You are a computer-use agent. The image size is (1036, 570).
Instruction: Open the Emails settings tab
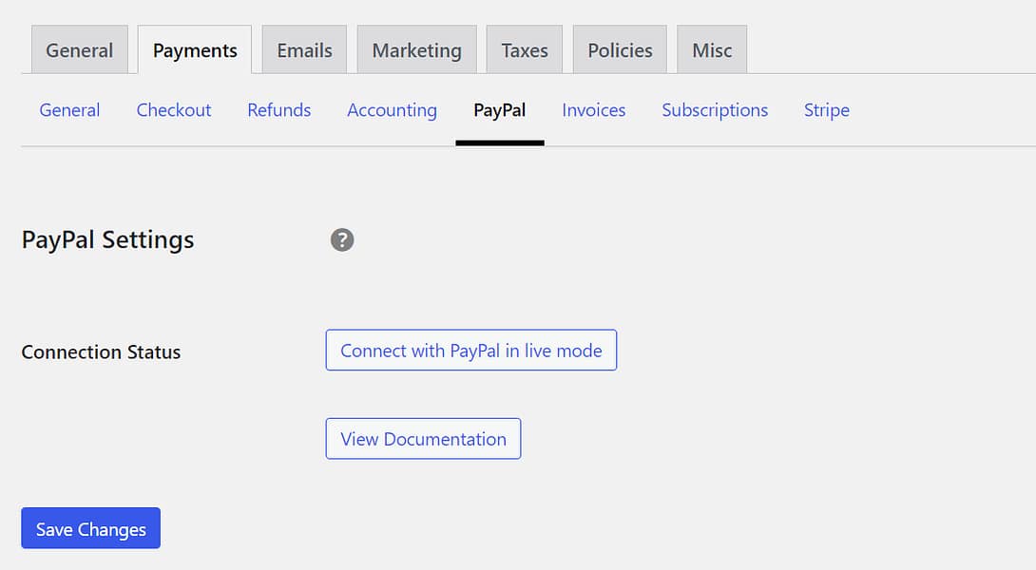click(303, 49)
